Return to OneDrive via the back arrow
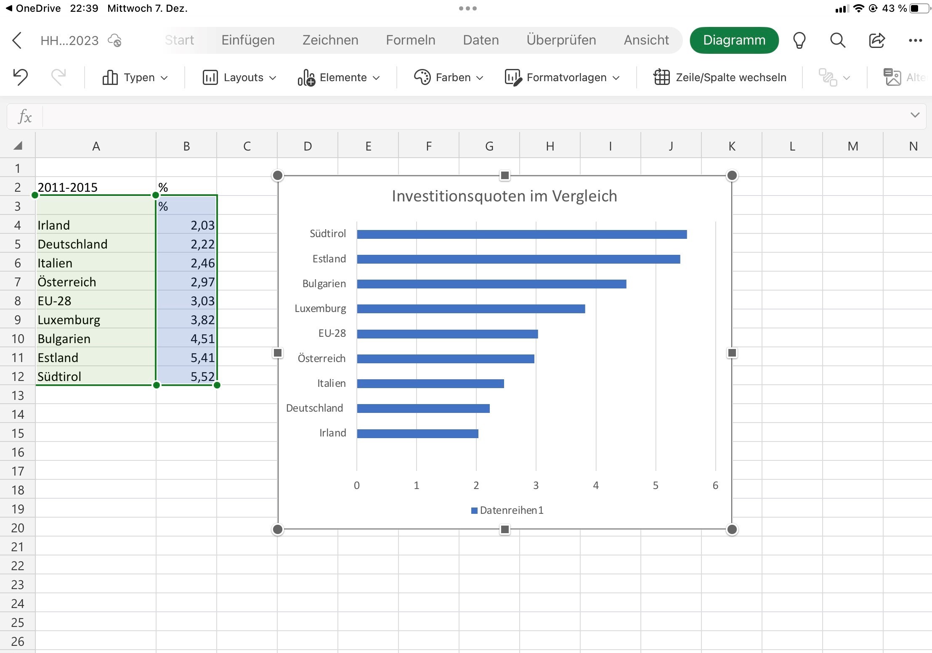The image size is (932, 653). 33,8
